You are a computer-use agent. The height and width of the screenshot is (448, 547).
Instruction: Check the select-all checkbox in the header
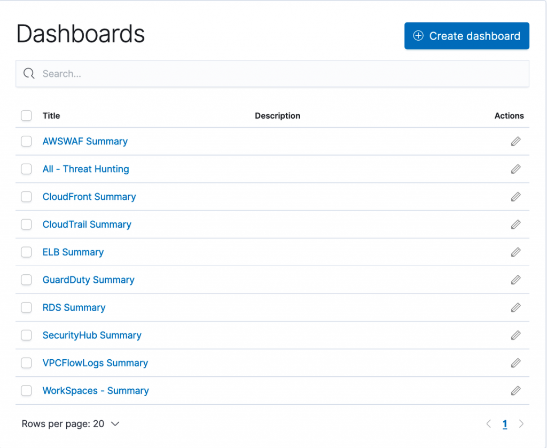click(26, 115)
